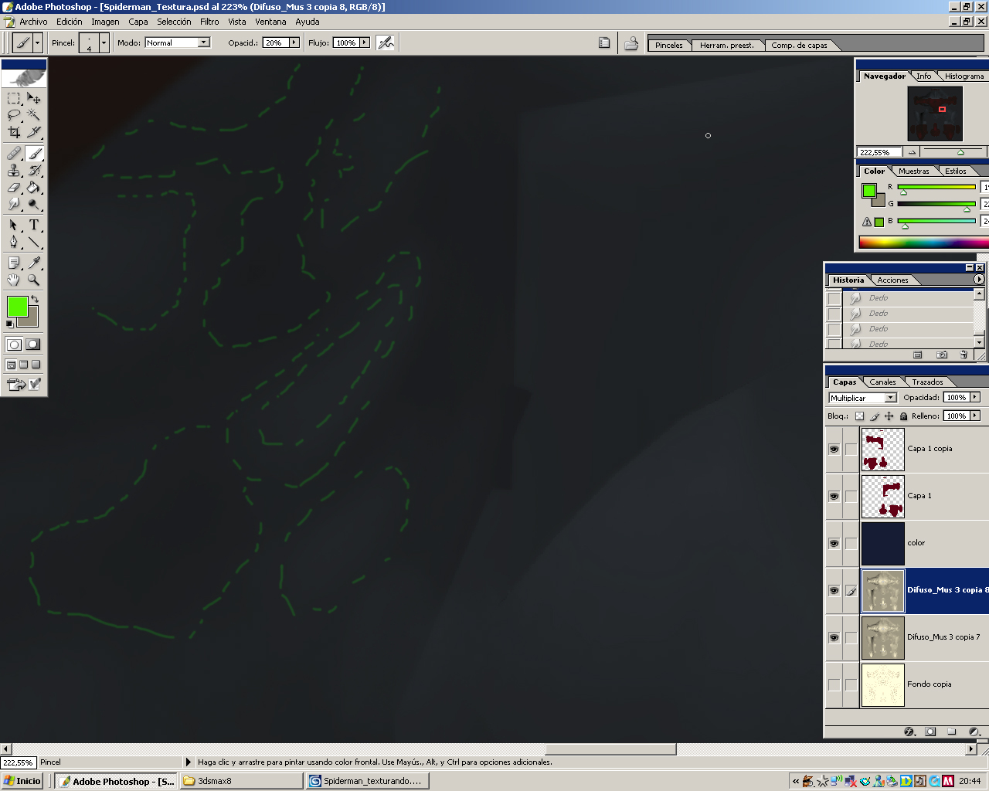Screen dimensions: 989x791
Task: Open the Modo blending dropdown
Action: pos(204,42)
